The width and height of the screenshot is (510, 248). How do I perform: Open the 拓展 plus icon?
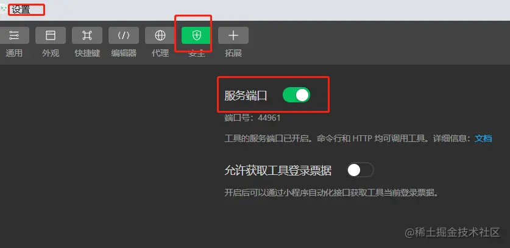(233, 35)
